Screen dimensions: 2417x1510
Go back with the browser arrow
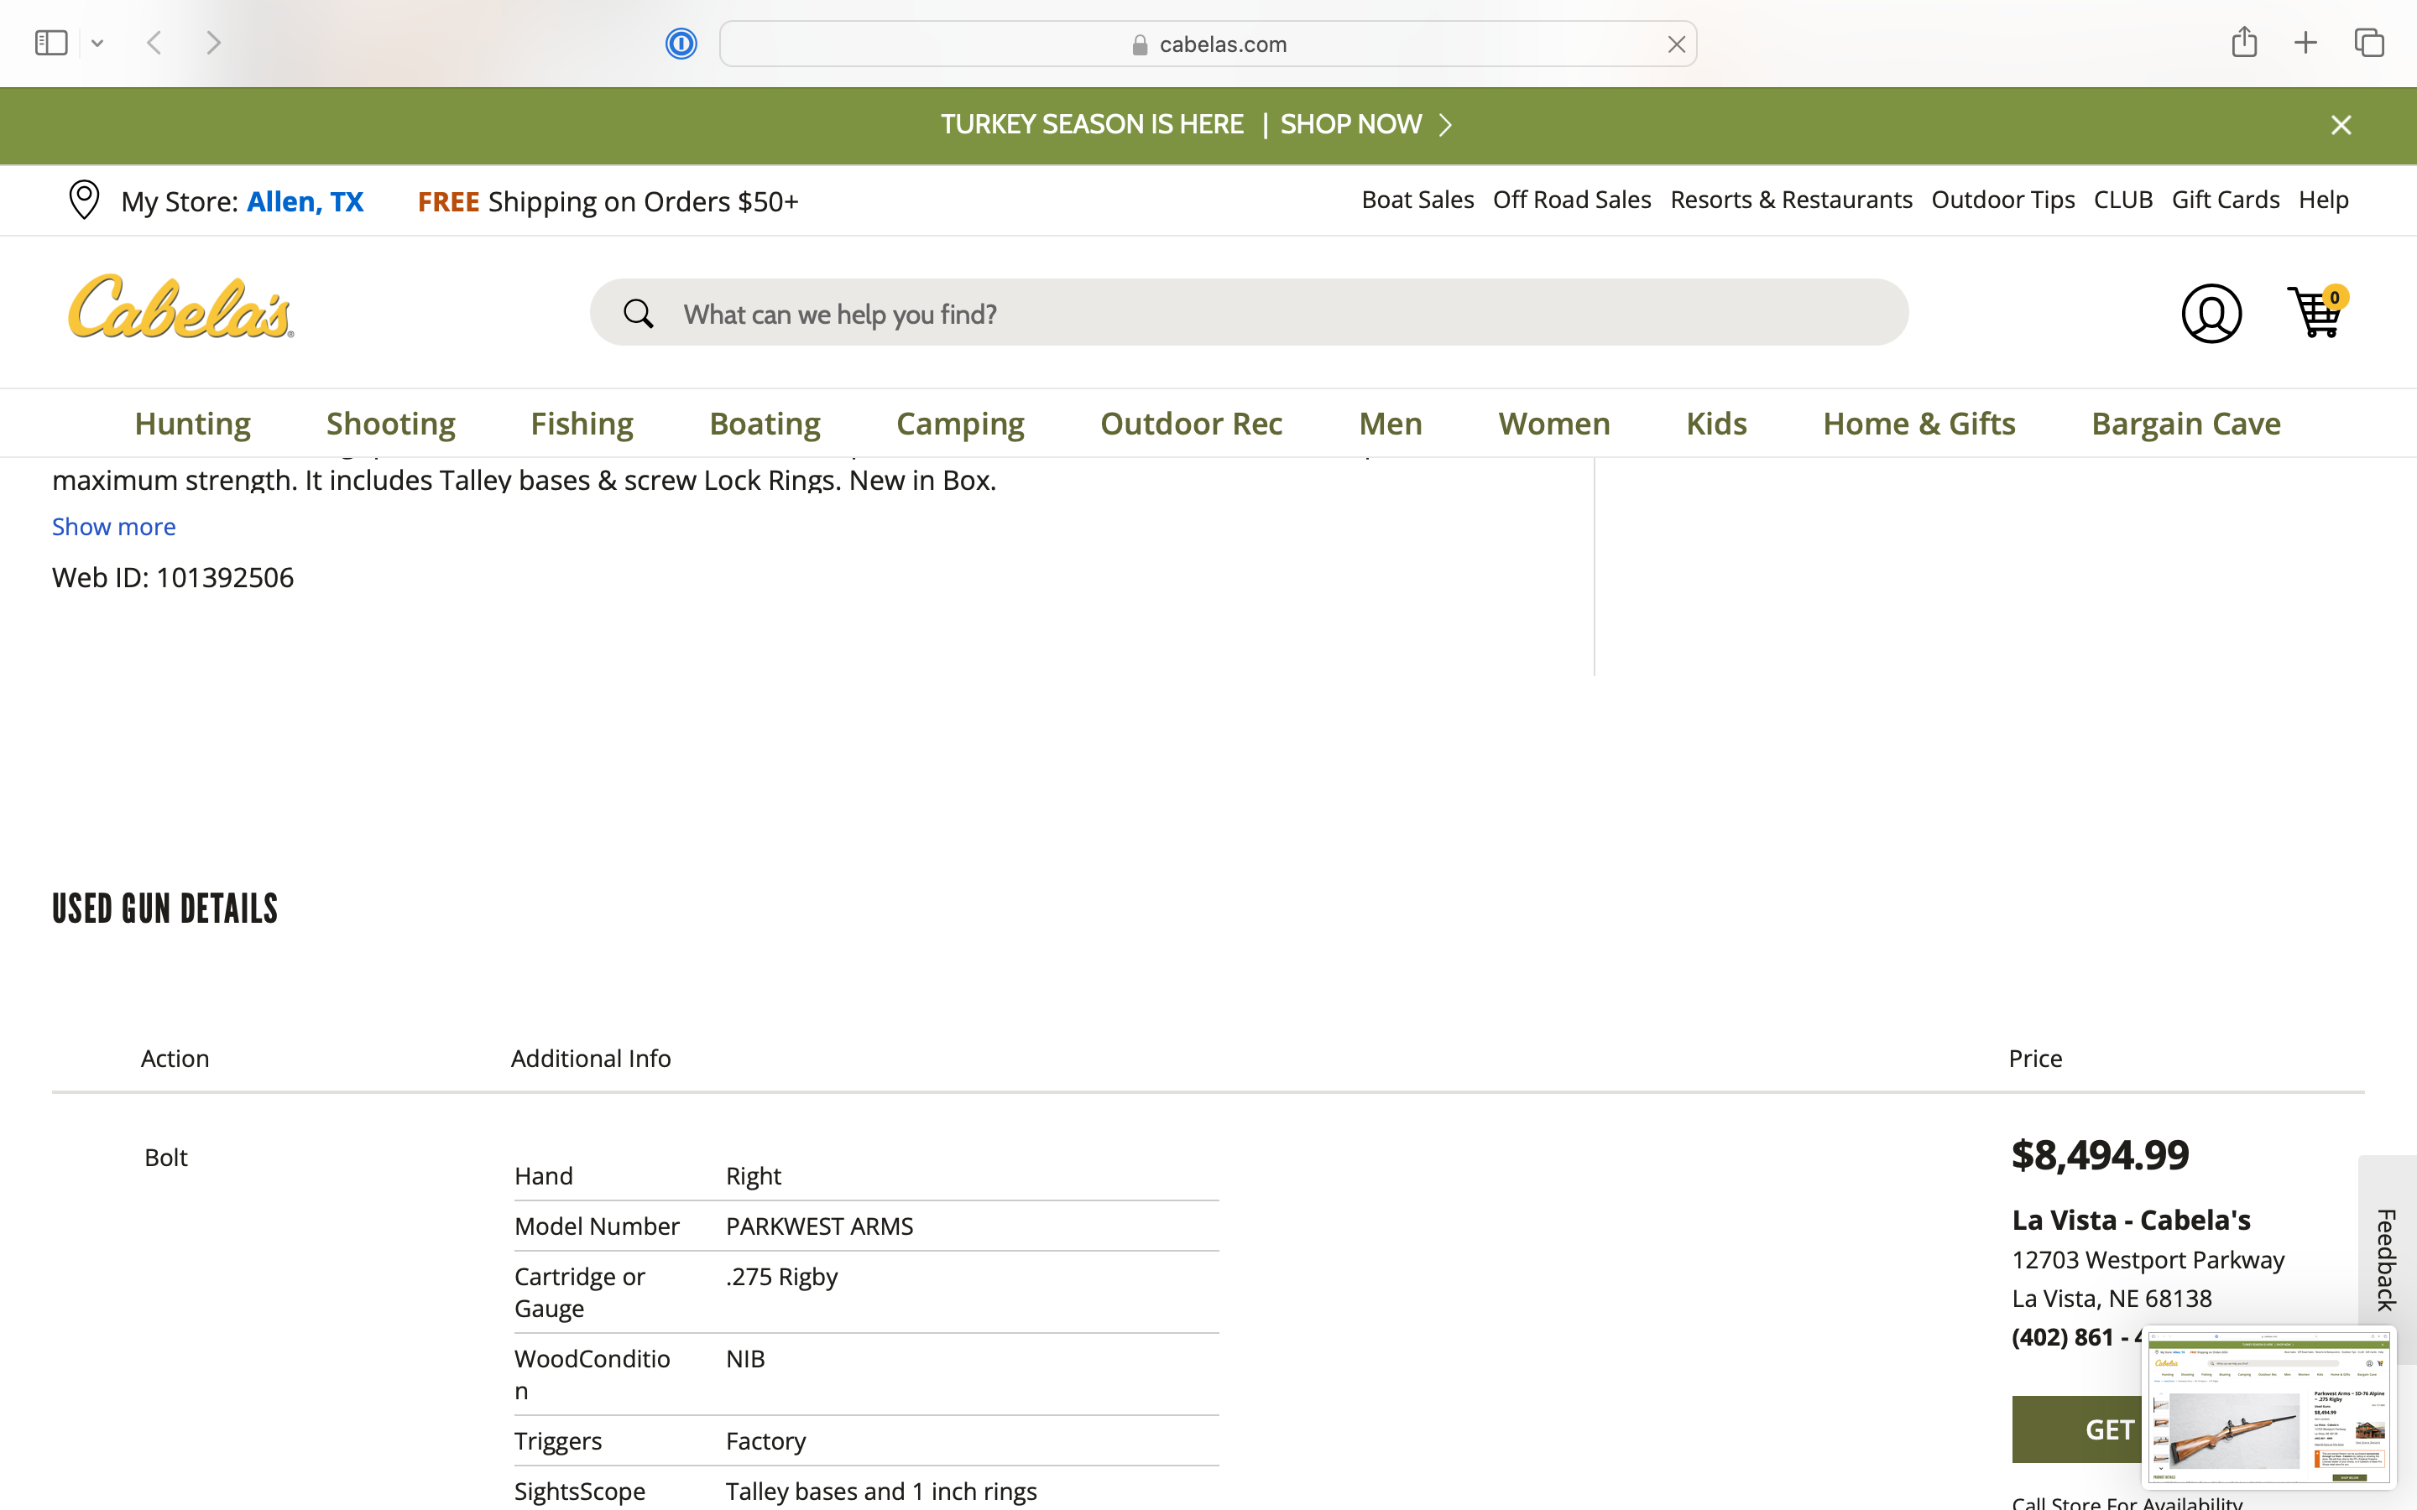[154, 43]
